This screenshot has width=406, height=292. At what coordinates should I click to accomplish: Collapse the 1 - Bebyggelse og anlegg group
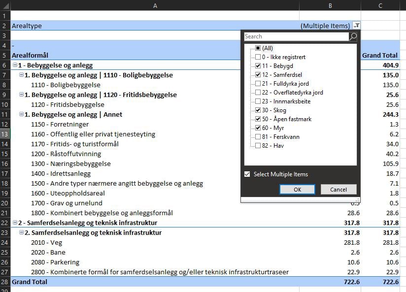pyautogui.click(x=15, y=65)
